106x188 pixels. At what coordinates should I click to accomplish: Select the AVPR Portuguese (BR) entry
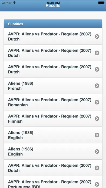pos(53,182)
